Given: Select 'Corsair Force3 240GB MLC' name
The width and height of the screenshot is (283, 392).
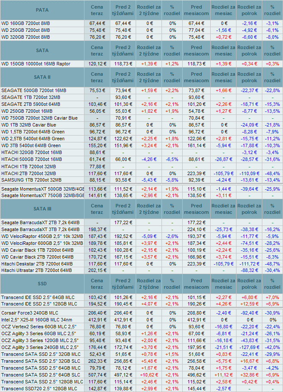Looking at the screenshot, I should pos(30,313).
